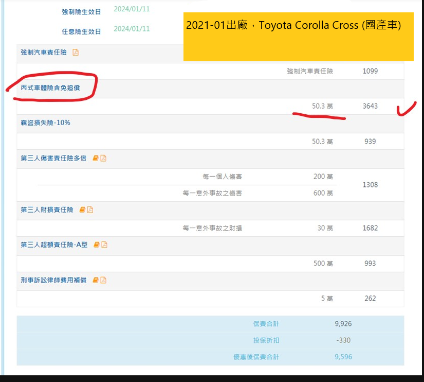424x382 pixels.
Task: Open the PDF icon beside 強制汽車責任險
Action: (x=76, y=53)
